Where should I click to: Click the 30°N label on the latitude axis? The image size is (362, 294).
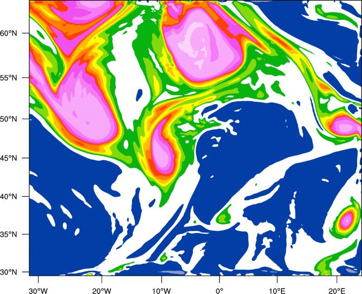[x=9, y=272]
